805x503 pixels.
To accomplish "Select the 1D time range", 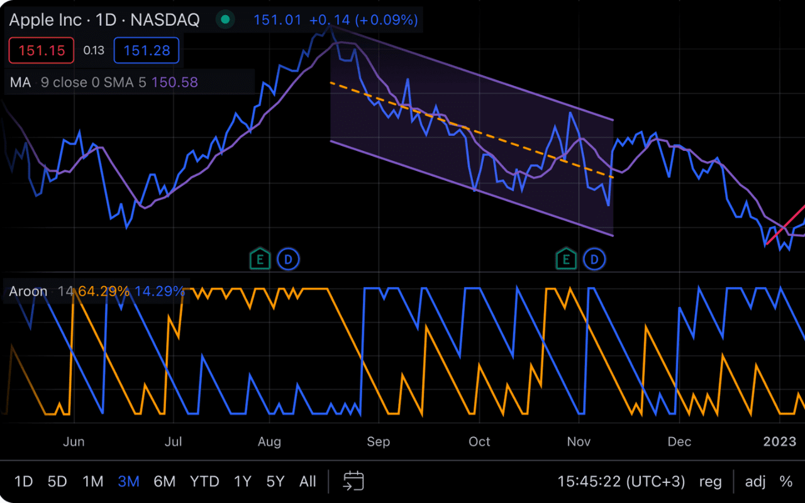I will coord(23,482).
